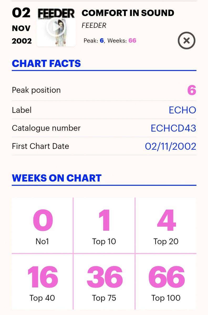Screen dimensions: 208x315
Task: Click the CHART FACTS heading
Action: (46, 64)
